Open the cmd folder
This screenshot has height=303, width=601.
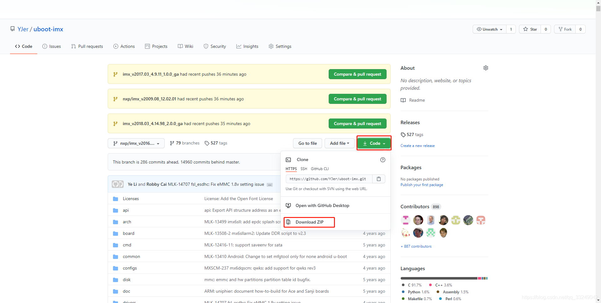point(127,245)
